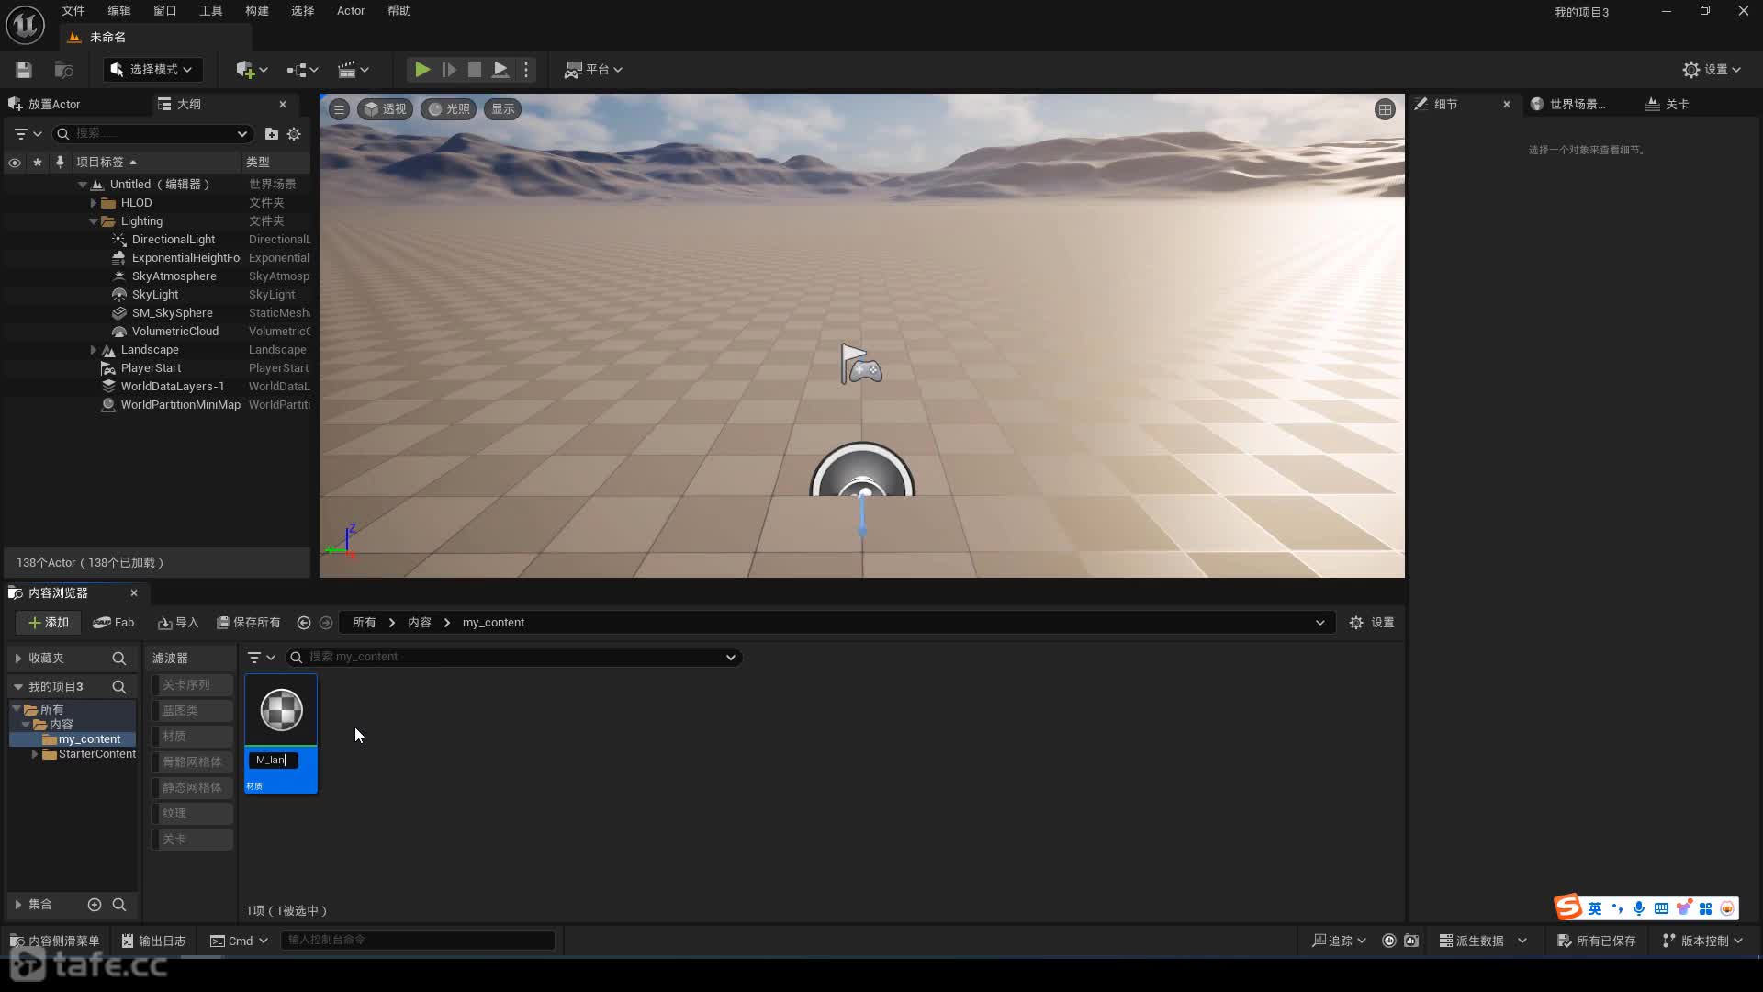Open the 文件 menu
Viewport: 1763px width, 992px height.
pos(73,11)
